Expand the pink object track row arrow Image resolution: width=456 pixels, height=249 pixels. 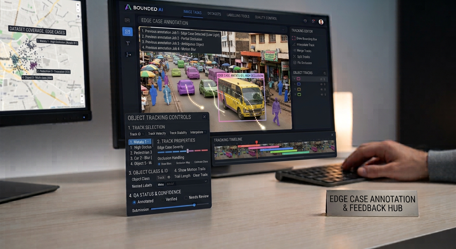(x=294, y=79)
